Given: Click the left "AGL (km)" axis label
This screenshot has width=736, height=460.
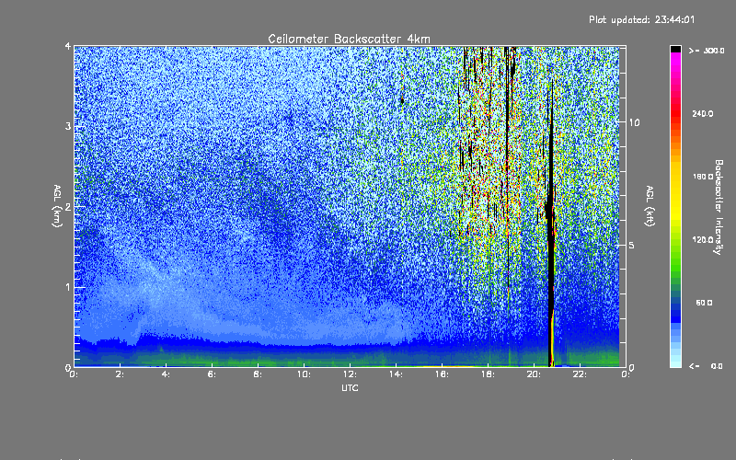Looking at the screenshot, I should (57, 206).
